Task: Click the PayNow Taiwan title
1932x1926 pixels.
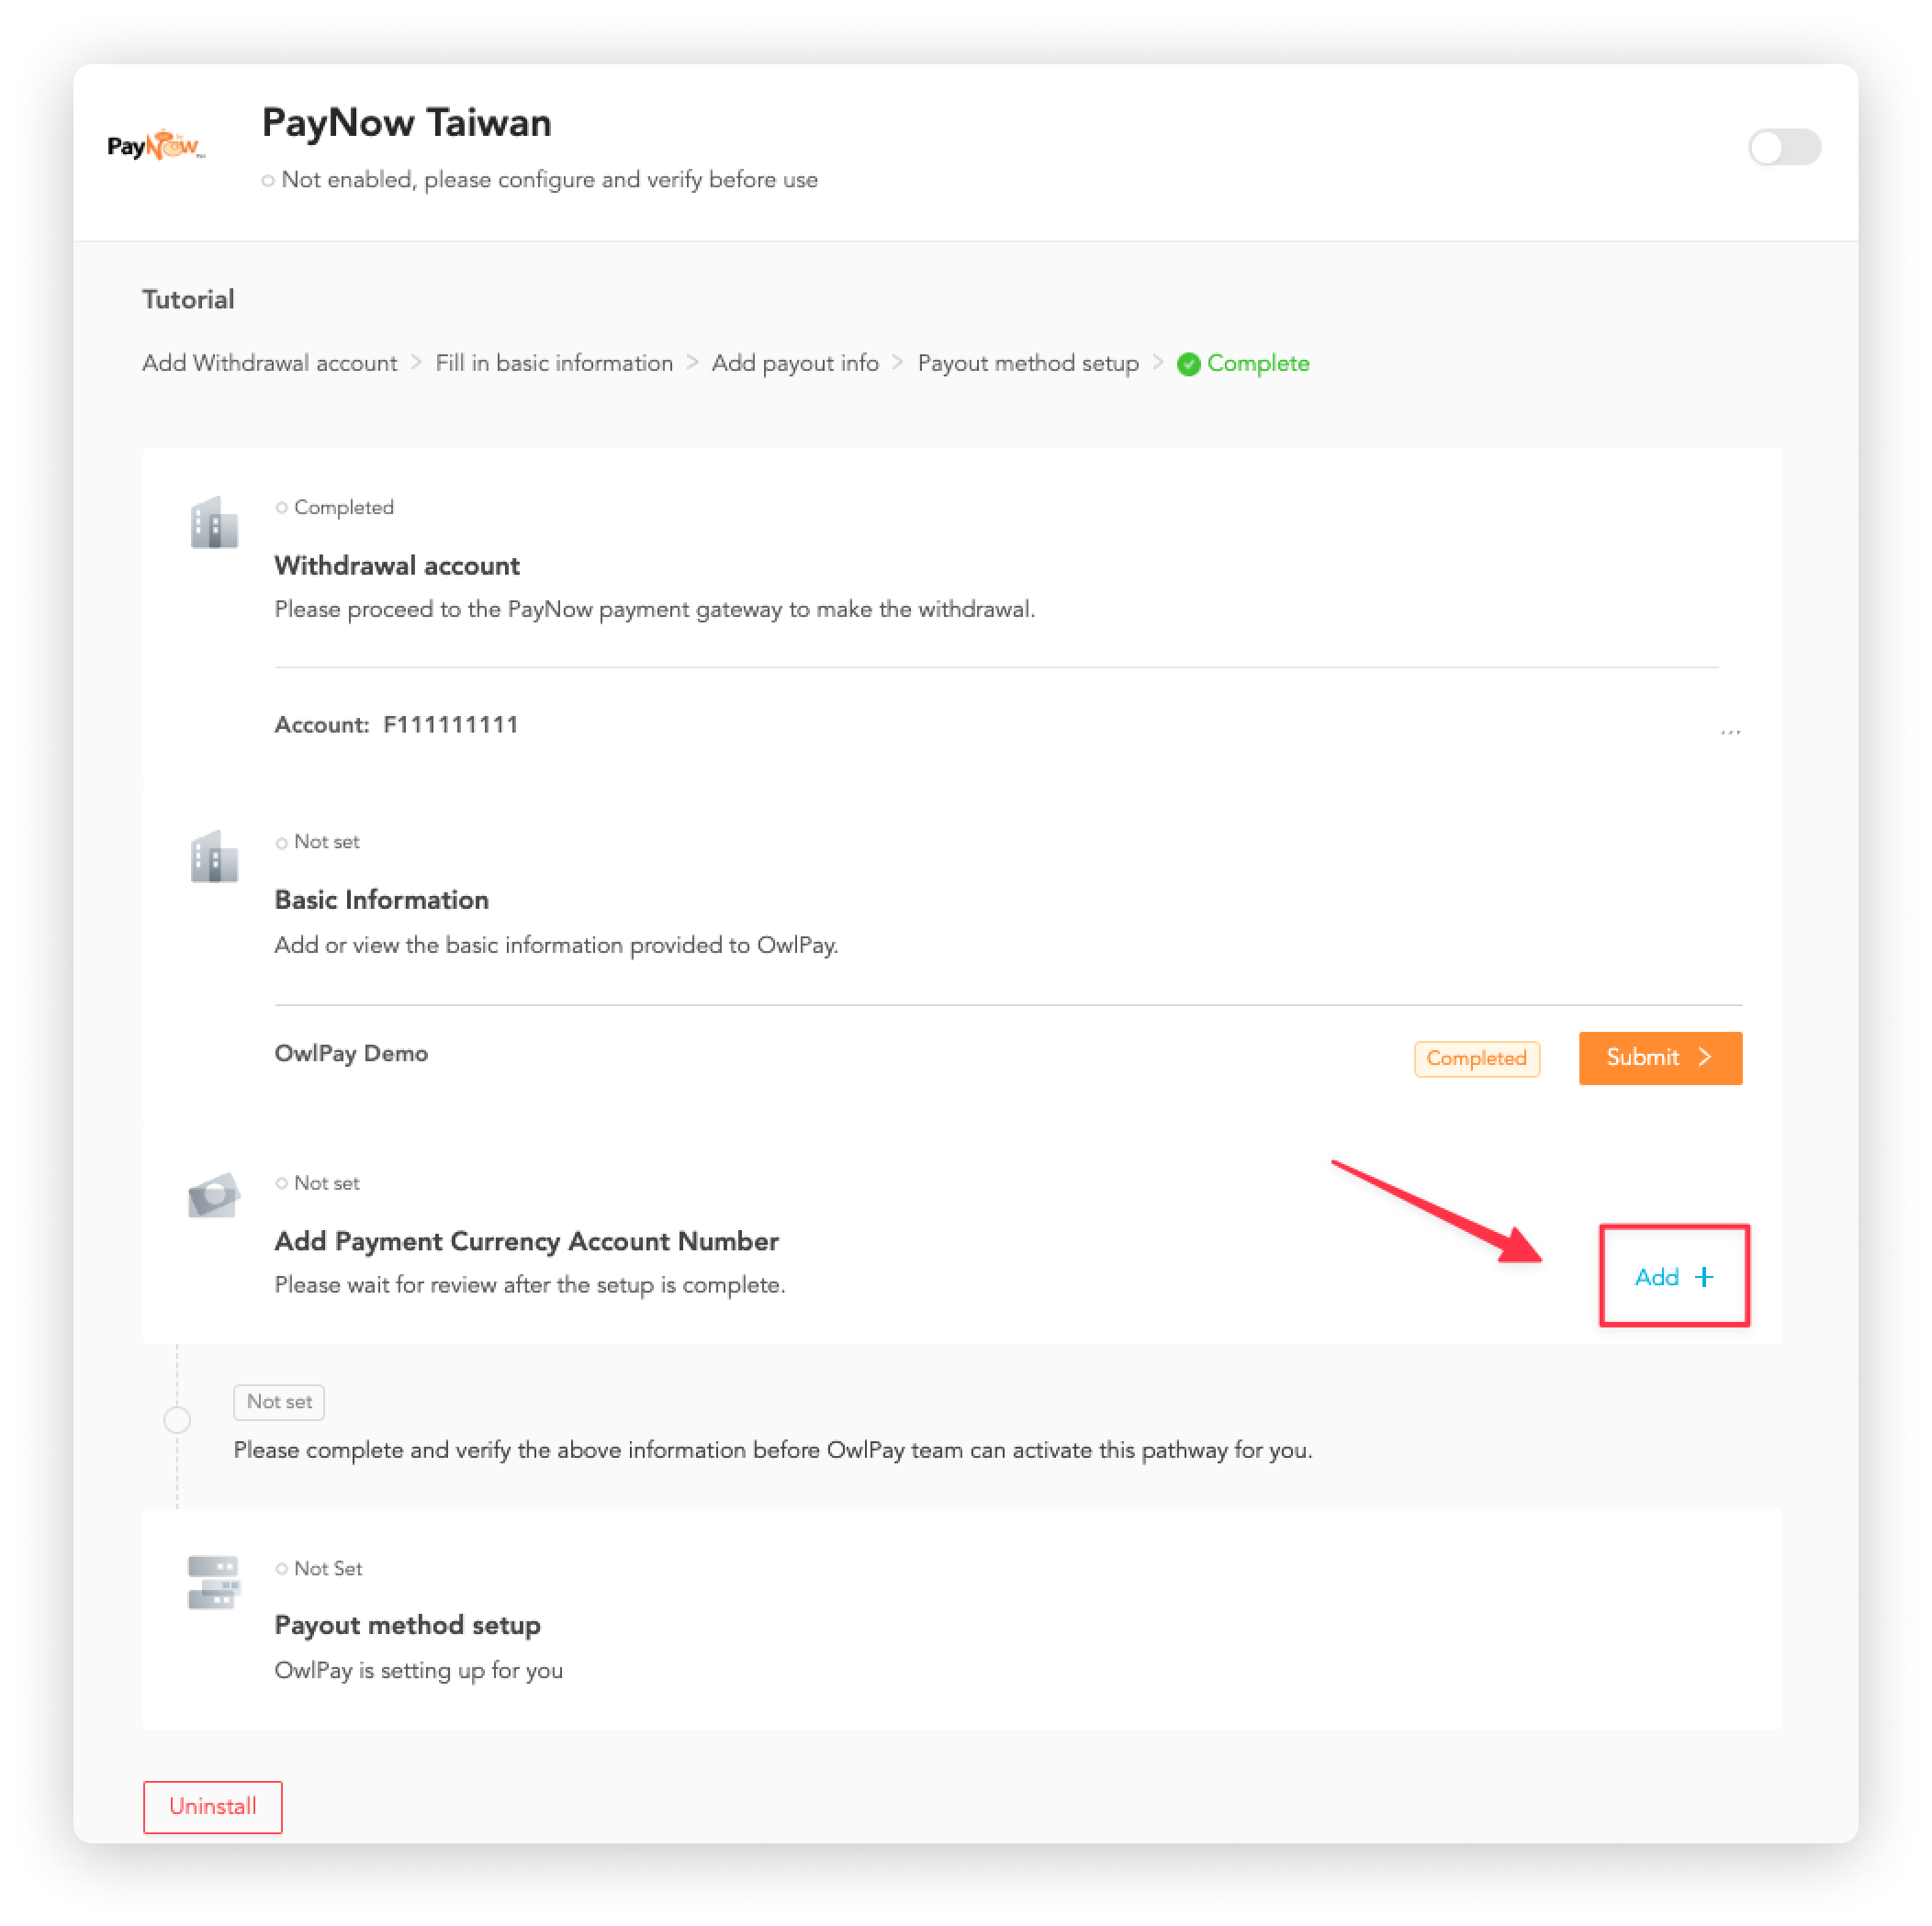Action: (406, 122)
